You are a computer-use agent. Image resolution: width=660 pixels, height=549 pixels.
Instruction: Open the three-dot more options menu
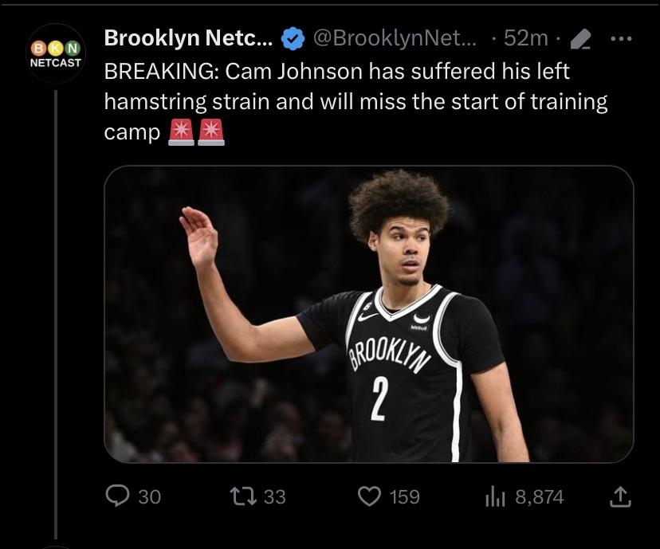[x=620, y=37]
